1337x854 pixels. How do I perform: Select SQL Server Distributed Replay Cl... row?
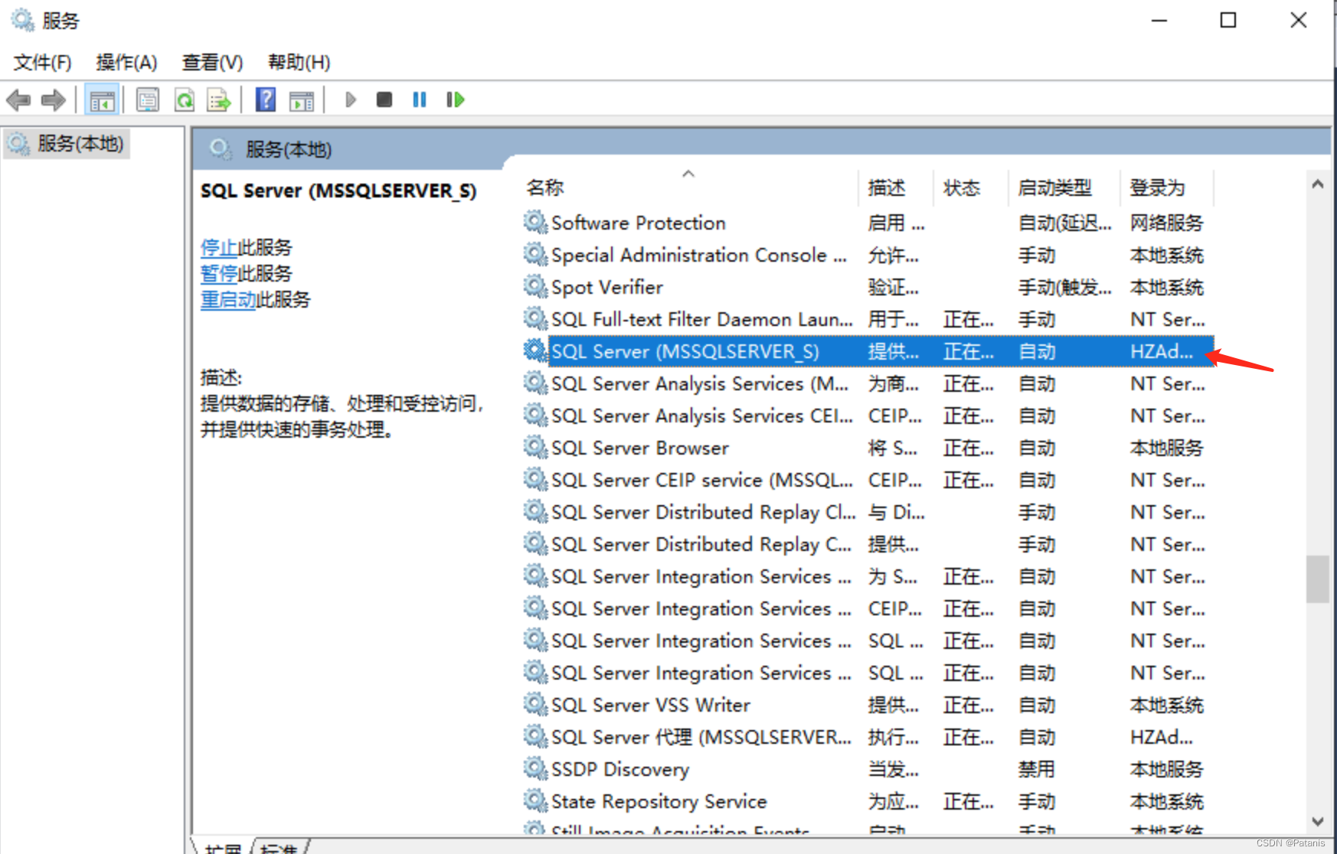click(x=868, y=512)
